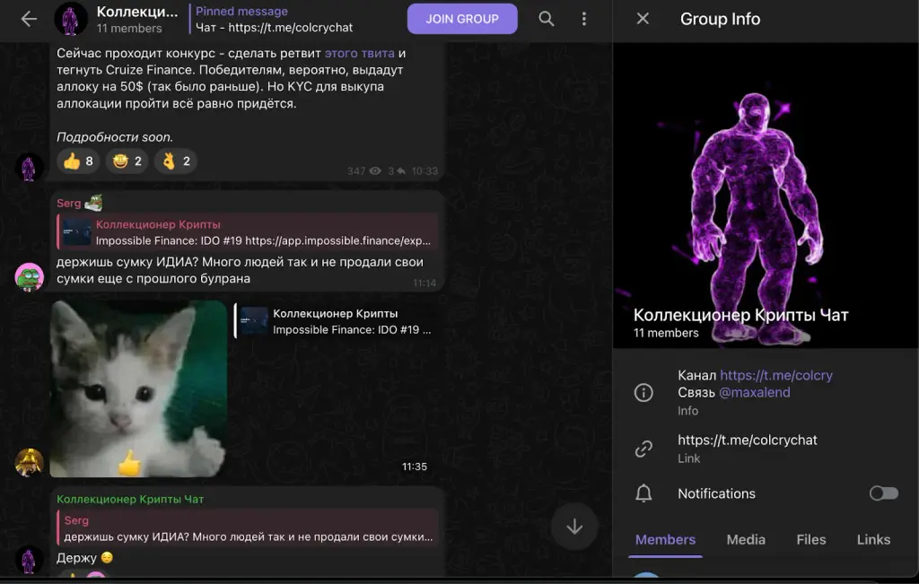Open the Links tab
Image resolution: width=919 pixels, height=584 pixels.
click(873, 539)
